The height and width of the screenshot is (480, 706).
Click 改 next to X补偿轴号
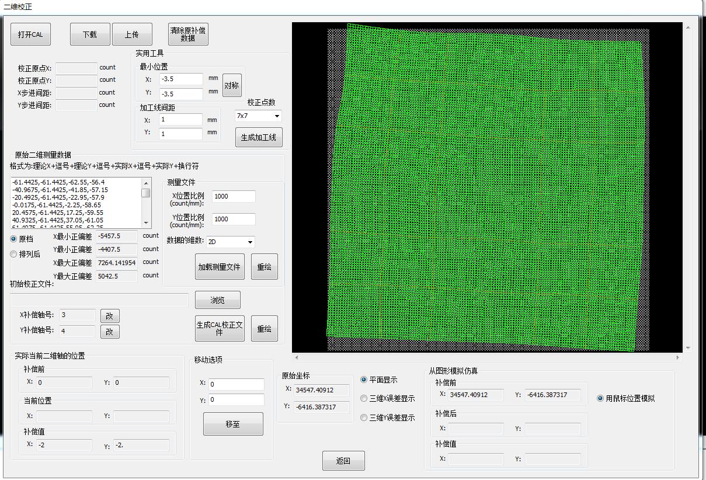pyautogui.click(x=110, y=316)
